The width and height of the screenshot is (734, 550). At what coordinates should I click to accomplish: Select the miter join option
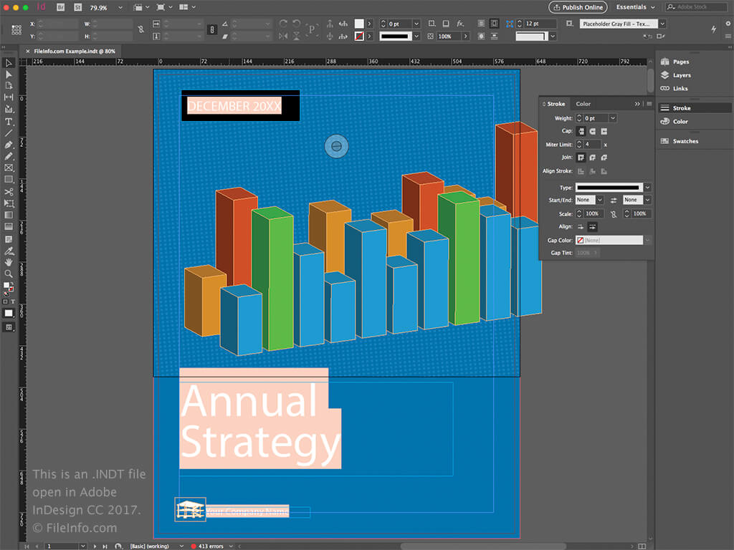point(581,158)
